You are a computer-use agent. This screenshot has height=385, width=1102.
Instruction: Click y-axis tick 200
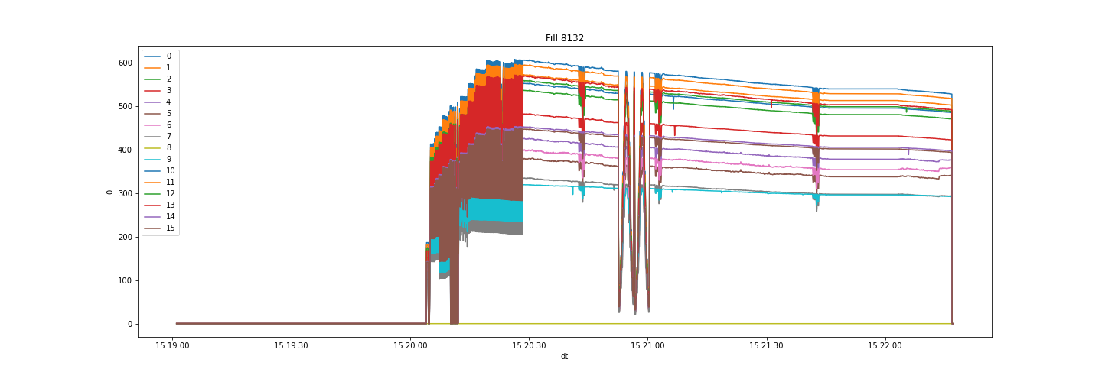[x=125, y=237]
